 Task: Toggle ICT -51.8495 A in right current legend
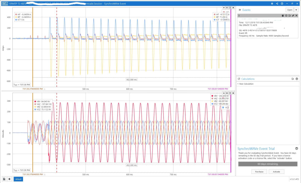222,20
